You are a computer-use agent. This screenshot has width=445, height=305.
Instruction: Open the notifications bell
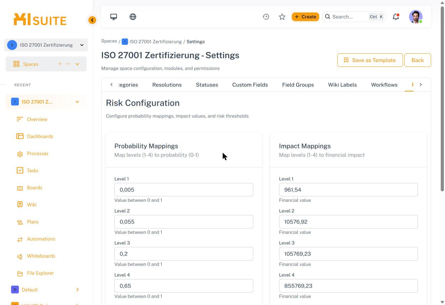tap(396, 17)
